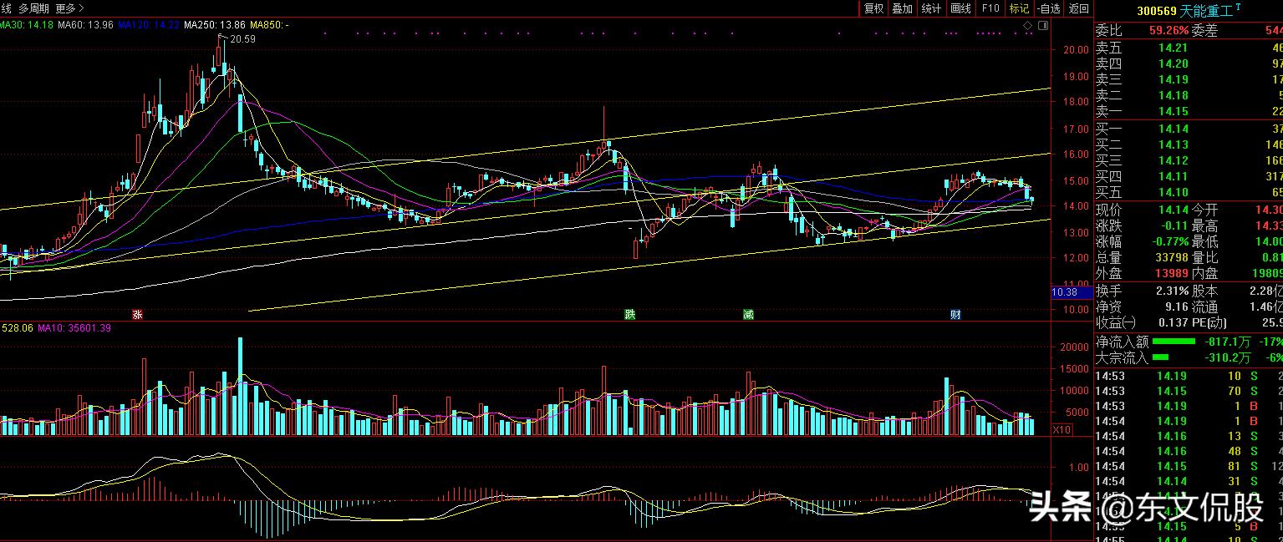
Task: Click the 外盘 13989 value
Action: tap(1171, 273)
